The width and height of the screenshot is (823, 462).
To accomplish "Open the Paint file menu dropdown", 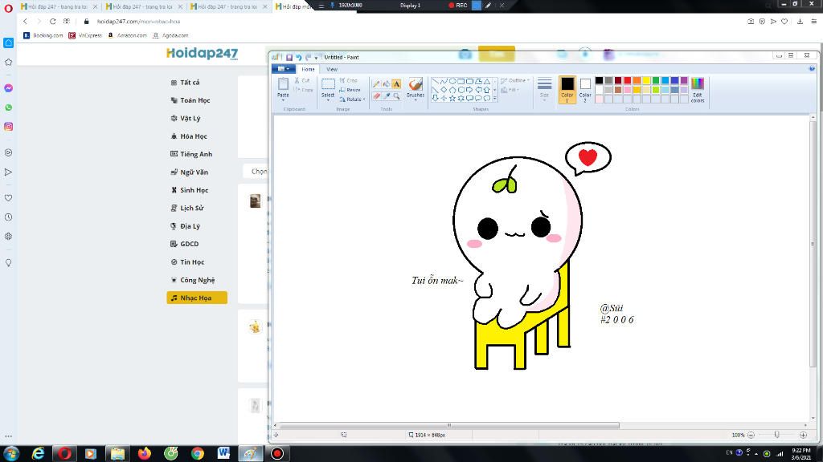I will point(283,69).
